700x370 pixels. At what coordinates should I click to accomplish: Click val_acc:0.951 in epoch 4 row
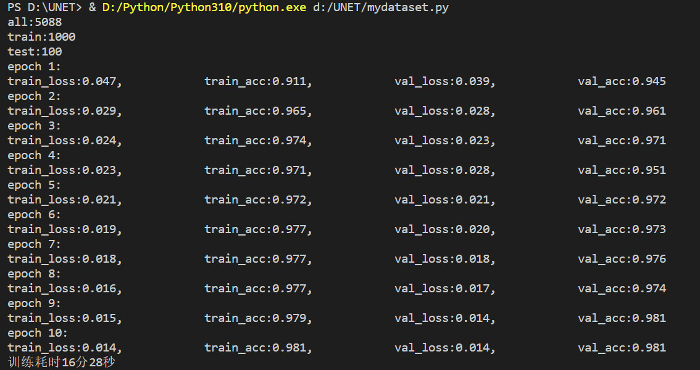pyautogui.click(x=622, y=170)
